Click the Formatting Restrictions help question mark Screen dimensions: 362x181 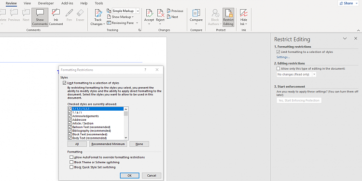pyautogui.click(x=145, y=69)
